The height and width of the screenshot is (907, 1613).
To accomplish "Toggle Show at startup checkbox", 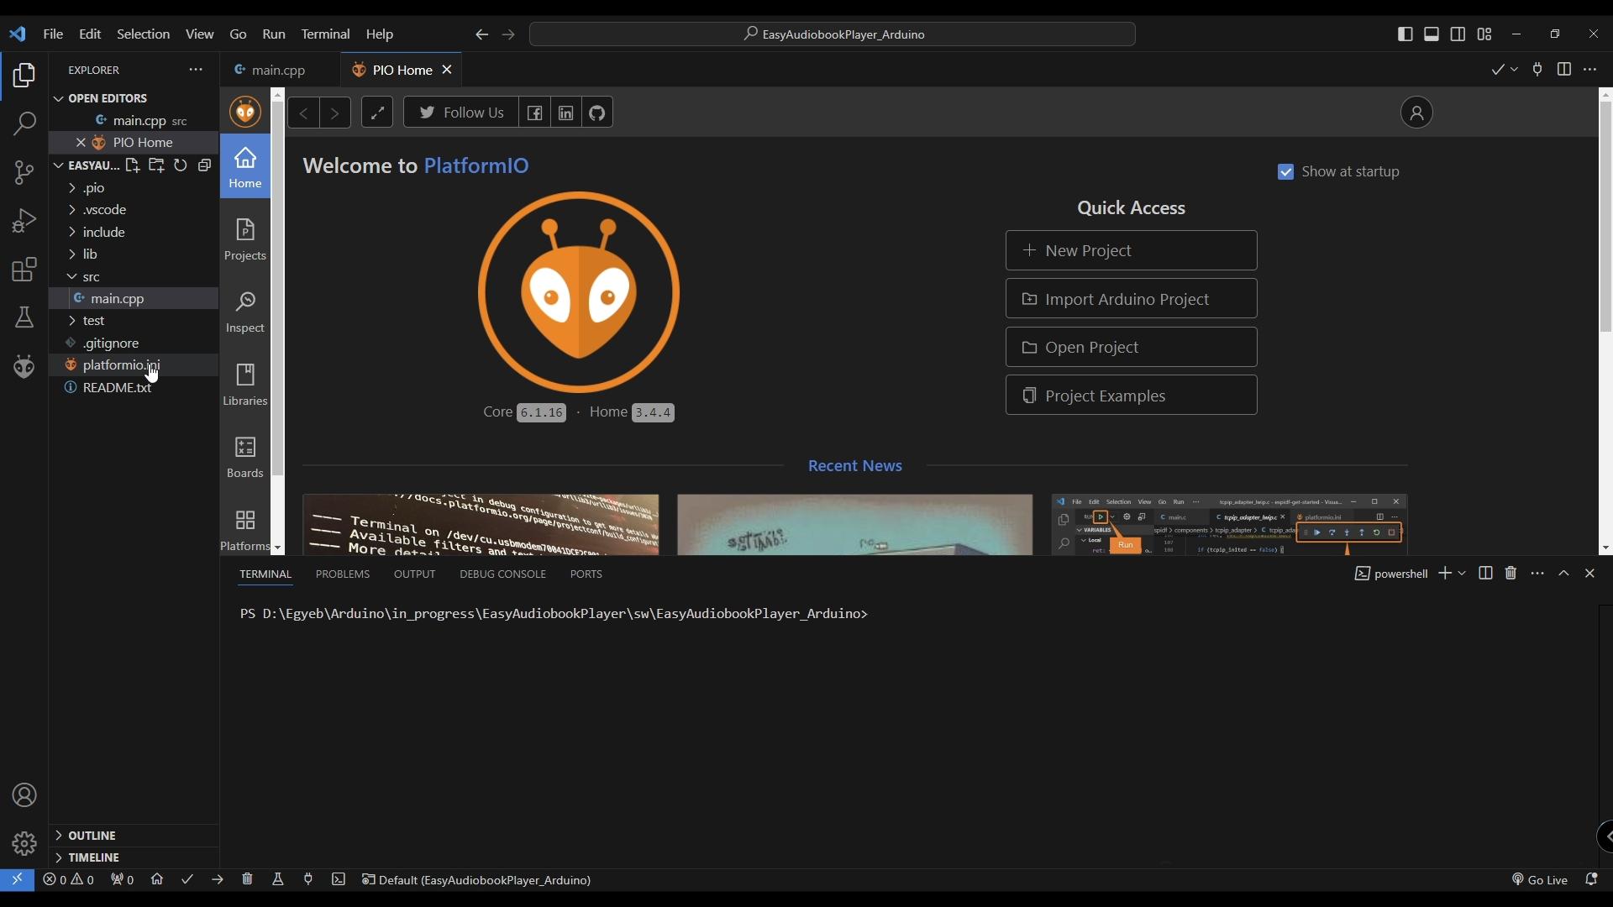I will coord(1285,172).
